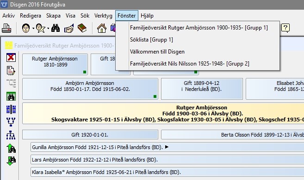Click the brown book icon
The width and height of the screenshot is (304, 180).
82,28
